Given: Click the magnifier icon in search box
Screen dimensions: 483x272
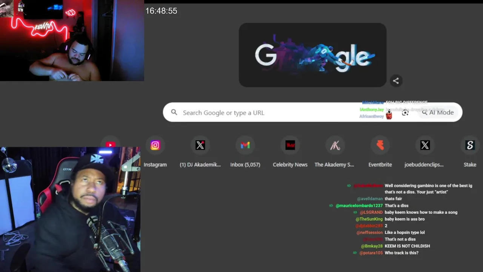Looking at the screenshot, I should coord(174,112).
